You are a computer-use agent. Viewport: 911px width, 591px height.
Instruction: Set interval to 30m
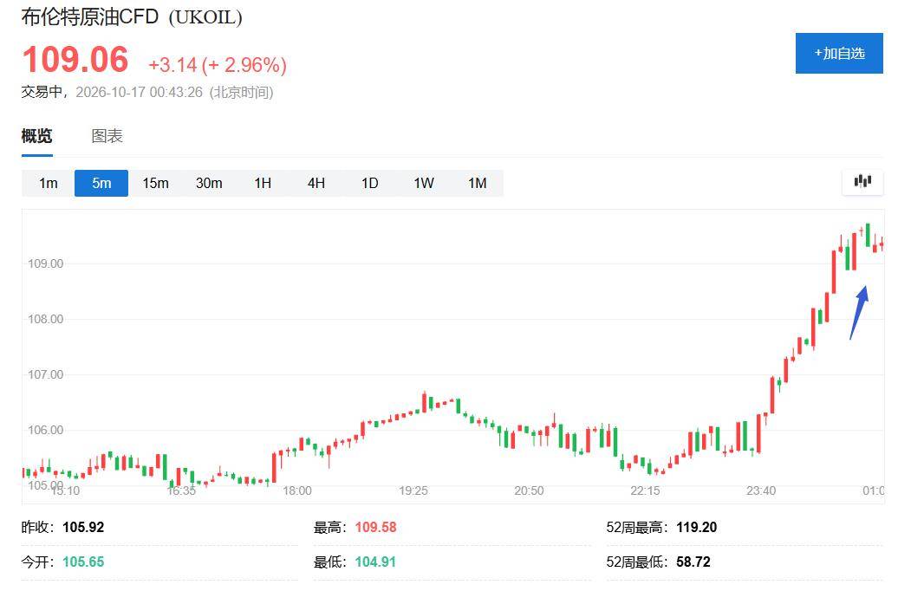[x=209, y=183]
